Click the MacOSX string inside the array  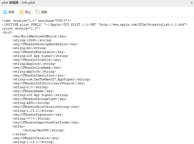(x=44, y=130)
